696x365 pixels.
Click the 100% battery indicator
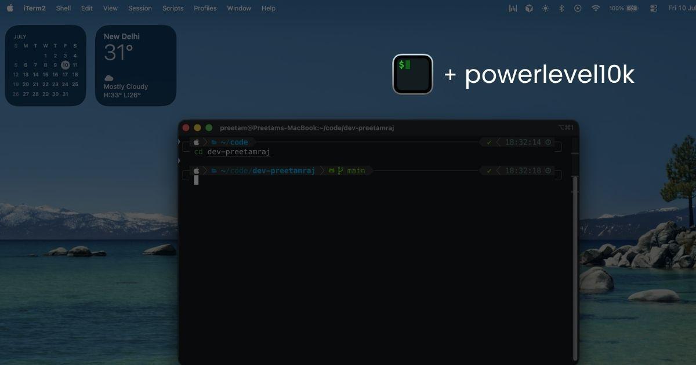623,8
